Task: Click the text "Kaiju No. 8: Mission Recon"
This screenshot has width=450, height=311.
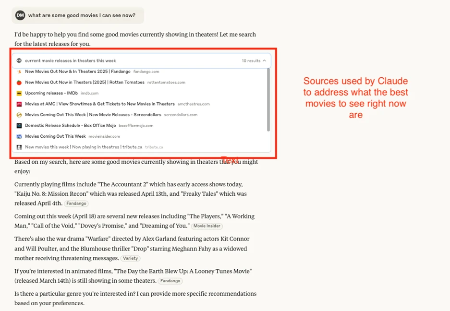Action: point(51,194)
